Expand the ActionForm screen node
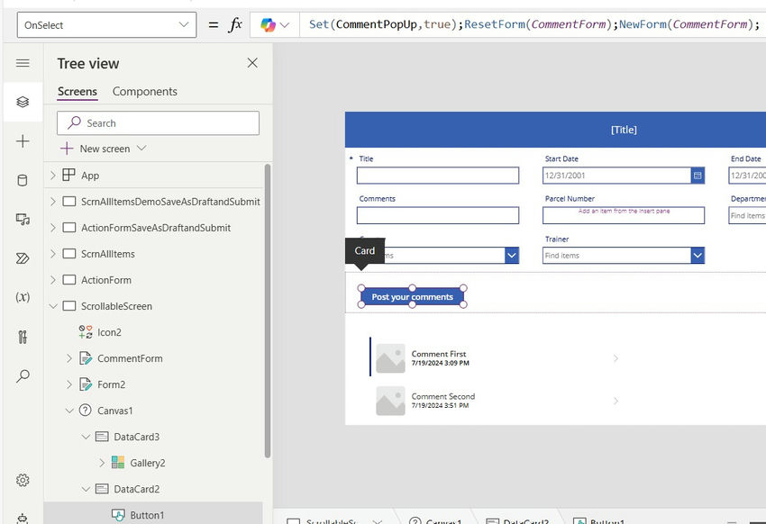 (x=53, y=280)
